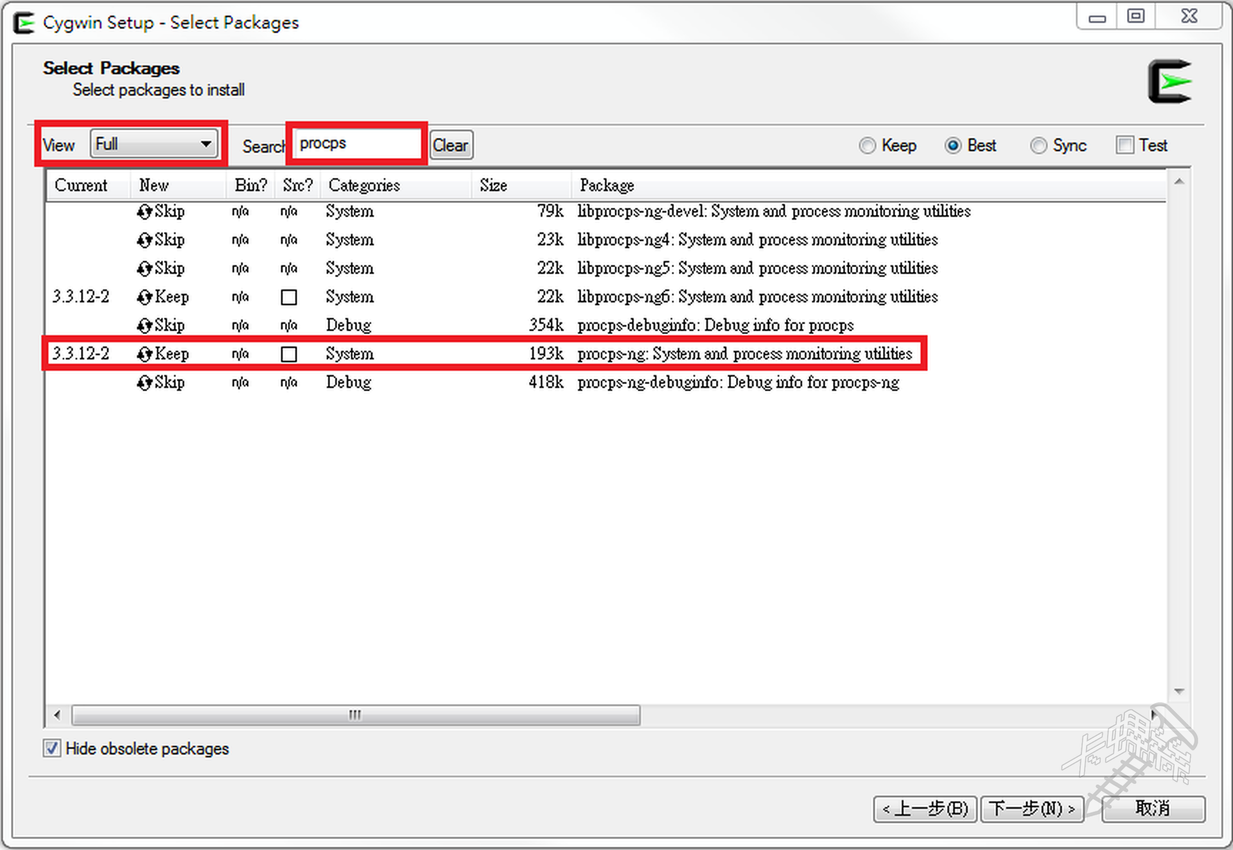Screen dimensions: 1233x850
Task: Click the Cygwin logo in title bar
Action: click(x=24, y=23)
